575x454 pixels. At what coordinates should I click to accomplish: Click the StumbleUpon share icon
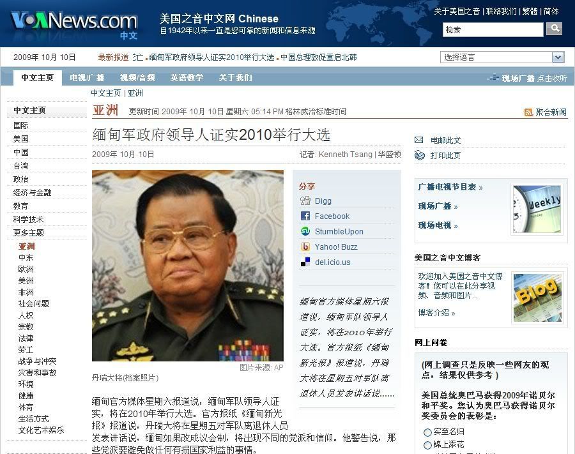point(305,231)
